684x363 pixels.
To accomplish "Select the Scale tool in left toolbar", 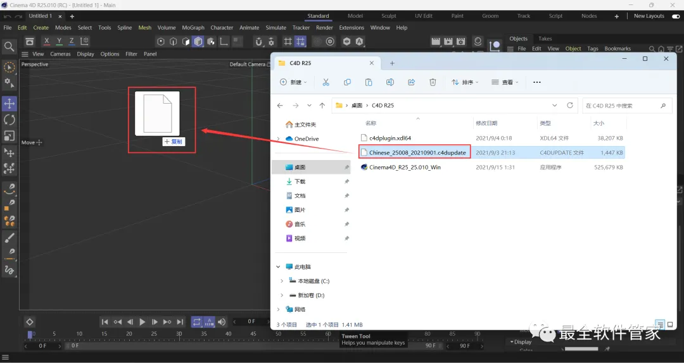I will 9,136.
